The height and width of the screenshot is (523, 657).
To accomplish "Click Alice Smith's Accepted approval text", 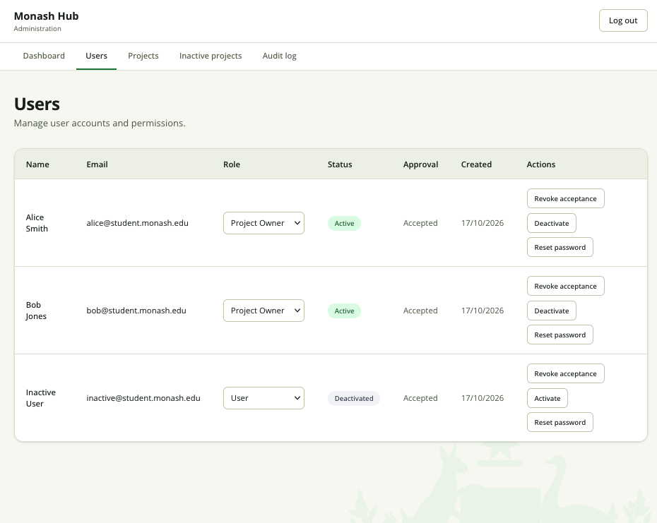I will [x=420, y=223].
